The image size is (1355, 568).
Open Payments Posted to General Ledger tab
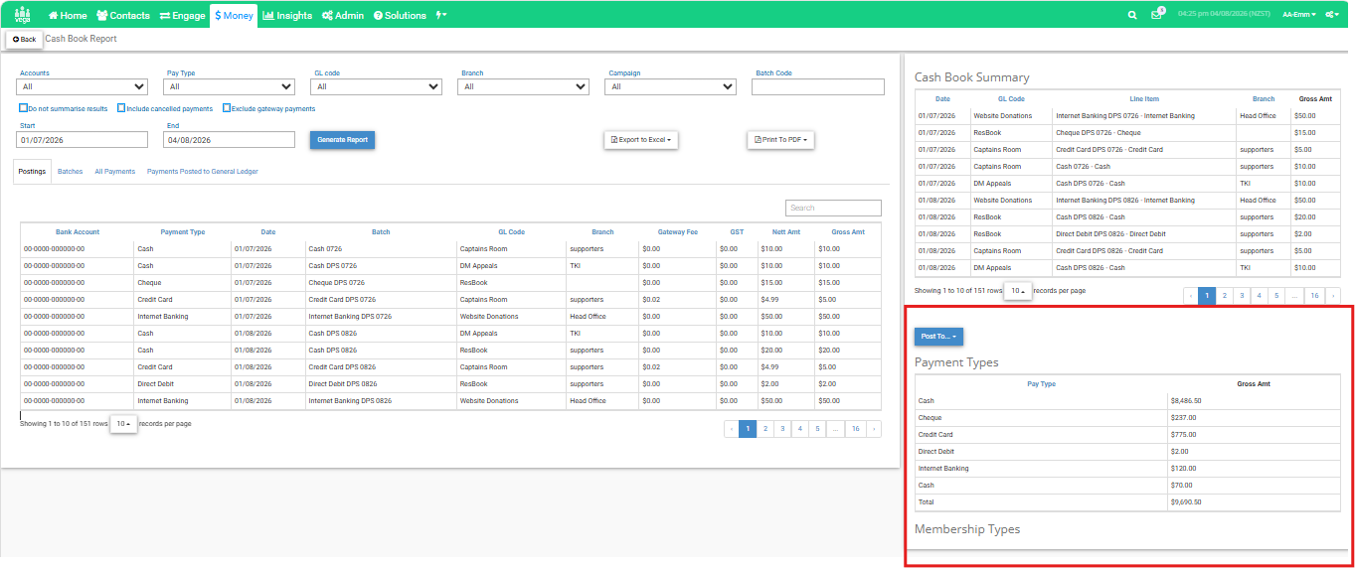(x=203, y=172)
